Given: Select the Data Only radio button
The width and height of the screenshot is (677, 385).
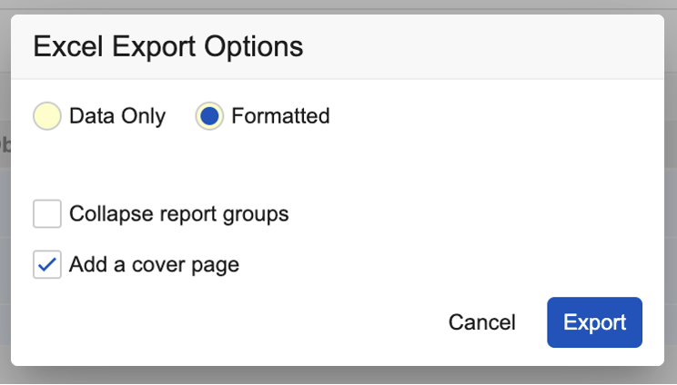Looking at the screenshot, I should (x=47, y=116).
